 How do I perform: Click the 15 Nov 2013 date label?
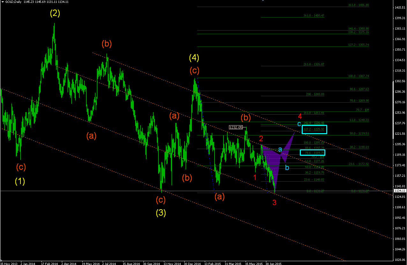click(9, 264)
